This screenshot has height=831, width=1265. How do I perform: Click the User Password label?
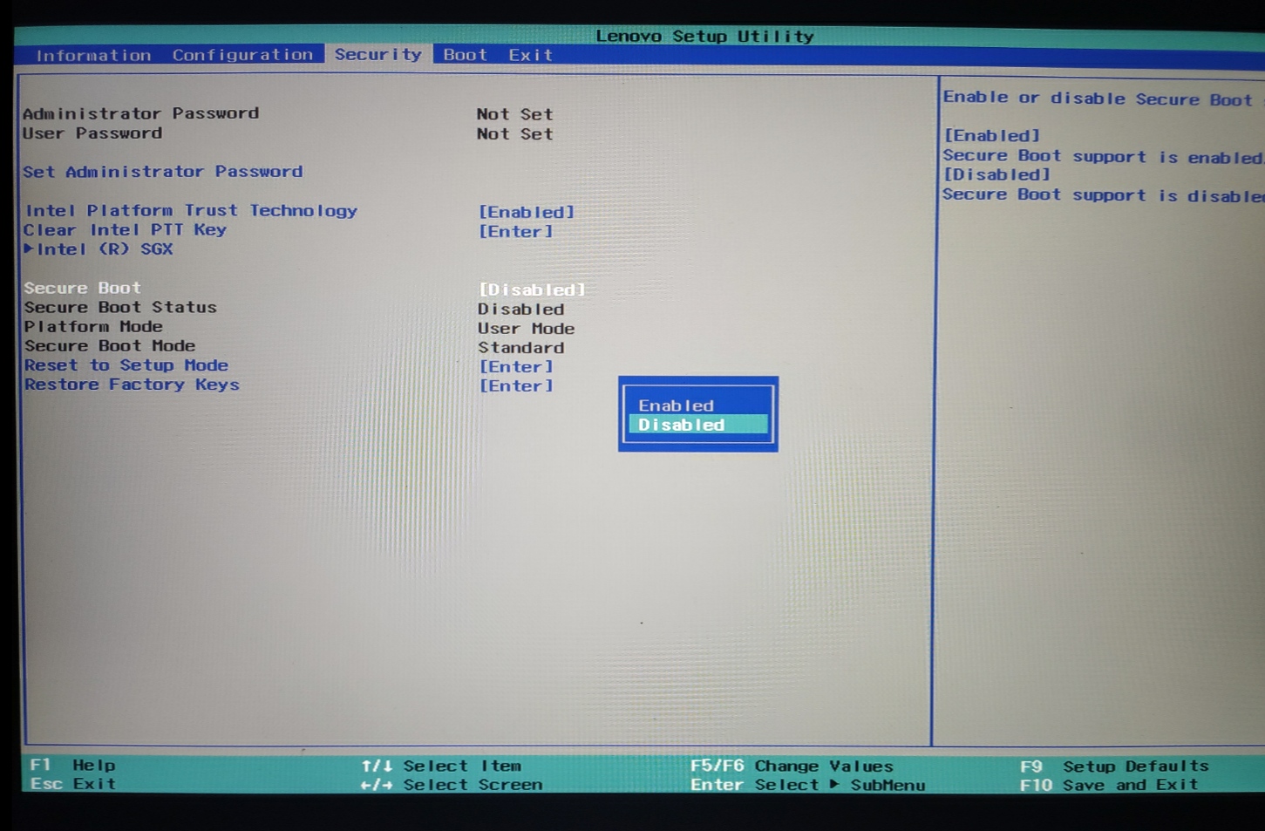(x=92, y=133)
